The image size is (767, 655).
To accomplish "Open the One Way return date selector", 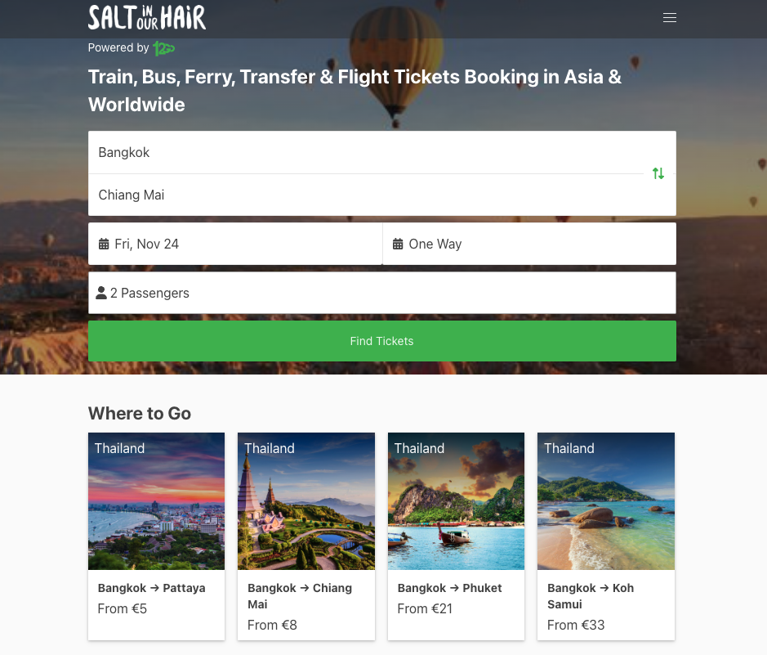I will 529,244.
